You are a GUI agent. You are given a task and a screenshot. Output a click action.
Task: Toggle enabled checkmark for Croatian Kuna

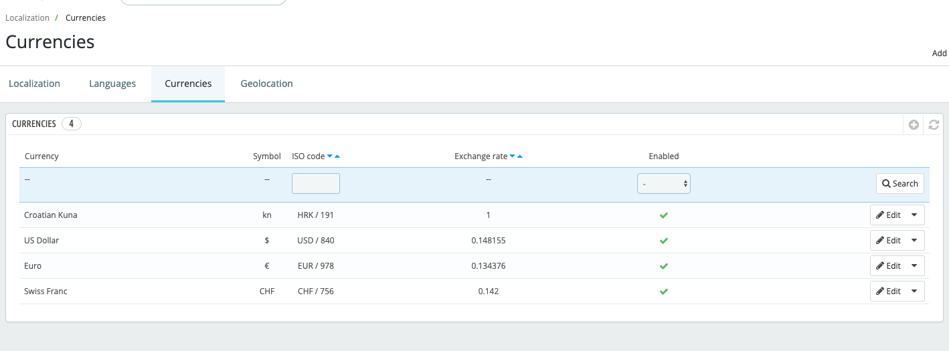tap(664, 215)
